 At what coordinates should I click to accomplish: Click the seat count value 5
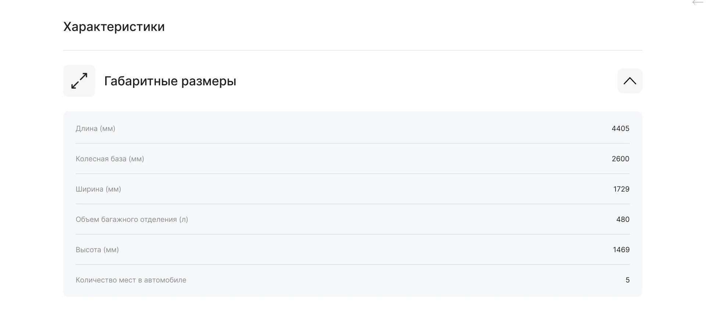pos(628,280)
